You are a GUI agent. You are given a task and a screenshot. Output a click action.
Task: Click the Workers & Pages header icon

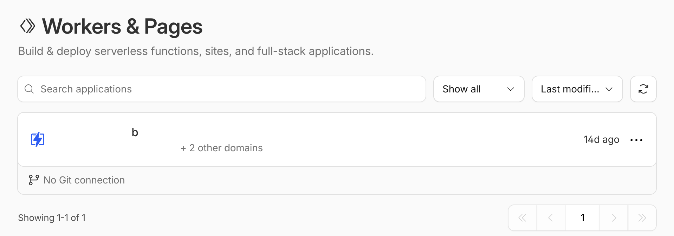pyautogui.click(x=28, y=26)
